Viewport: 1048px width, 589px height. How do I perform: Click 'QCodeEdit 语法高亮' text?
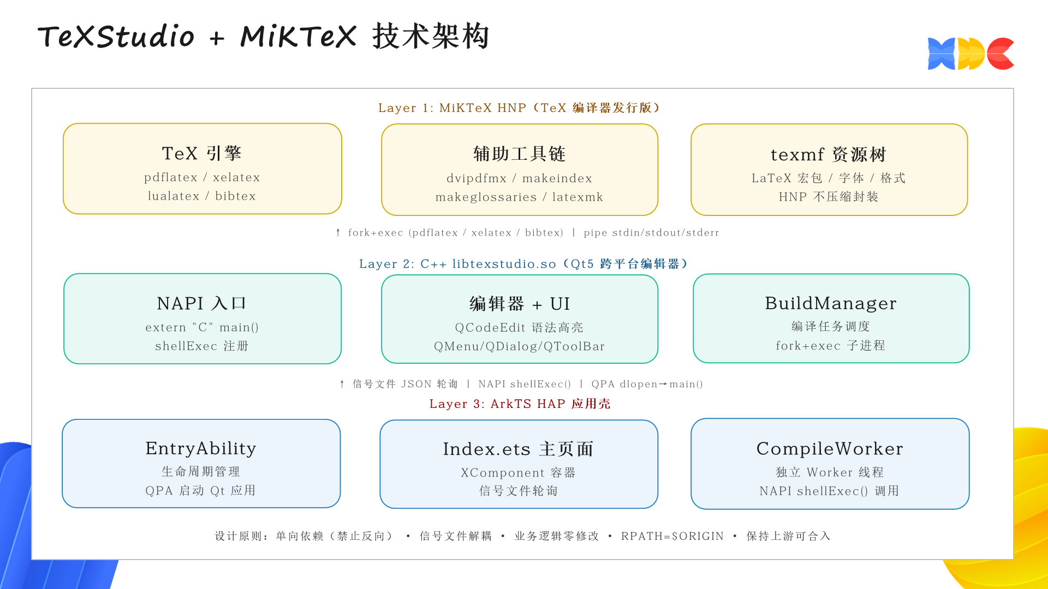point(520,327)
